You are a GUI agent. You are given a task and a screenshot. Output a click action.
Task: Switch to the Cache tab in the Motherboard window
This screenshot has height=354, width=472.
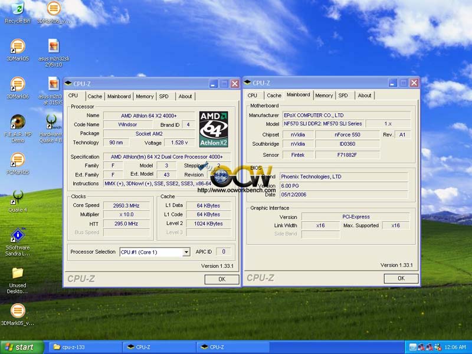(274, 96)
